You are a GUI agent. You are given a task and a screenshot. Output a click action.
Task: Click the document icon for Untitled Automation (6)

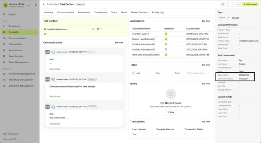(x=166, y=44)
